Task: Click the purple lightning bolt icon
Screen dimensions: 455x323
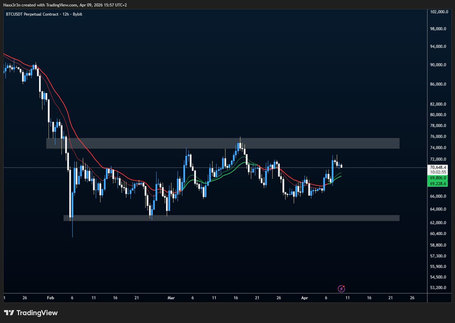Action: 342,289
